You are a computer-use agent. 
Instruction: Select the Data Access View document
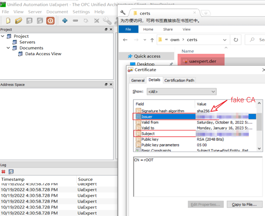[x=43, y=54]
